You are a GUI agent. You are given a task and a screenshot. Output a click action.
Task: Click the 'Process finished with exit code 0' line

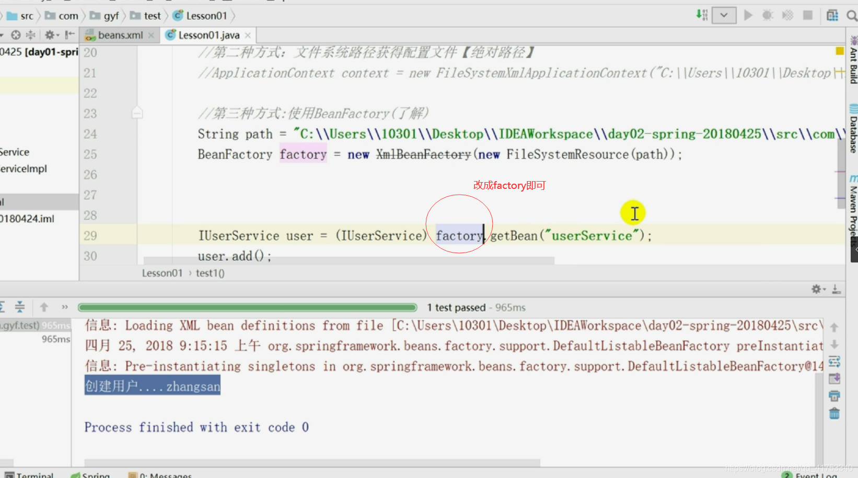[x=196, y=427]
